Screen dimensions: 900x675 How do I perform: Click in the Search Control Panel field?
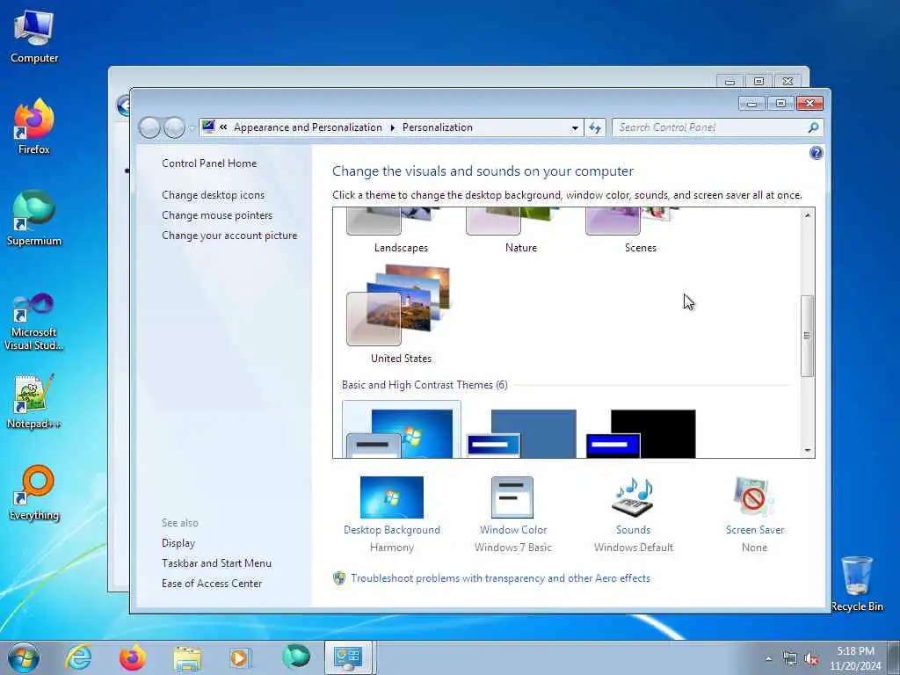[710, 127]
